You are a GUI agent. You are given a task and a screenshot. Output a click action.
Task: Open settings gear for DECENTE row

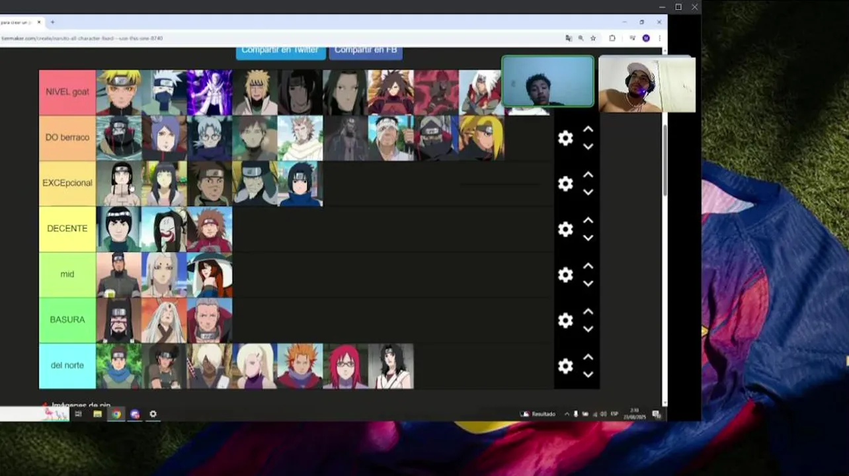565,229
